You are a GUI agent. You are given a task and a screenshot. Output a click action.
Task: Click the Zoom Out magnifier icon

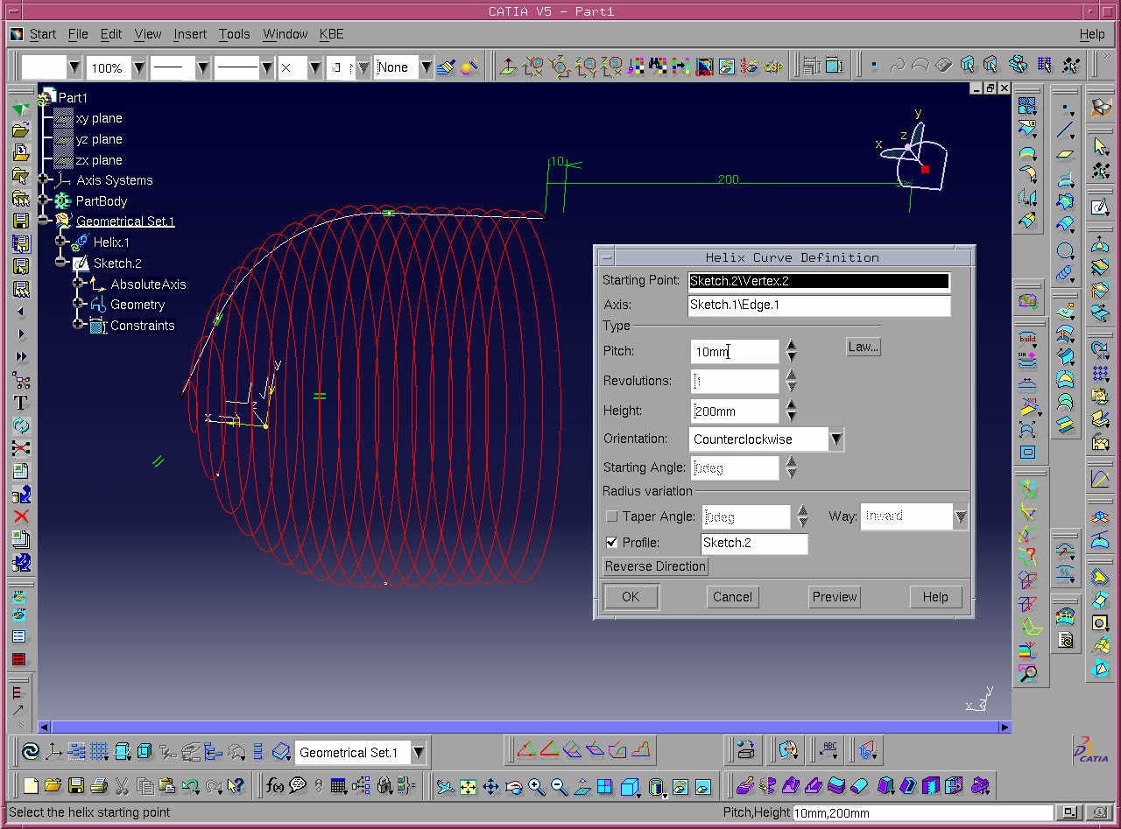click(x=559, y=786)
